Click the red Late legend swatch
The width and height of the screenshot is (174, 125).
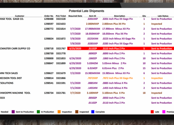[152, 112]
